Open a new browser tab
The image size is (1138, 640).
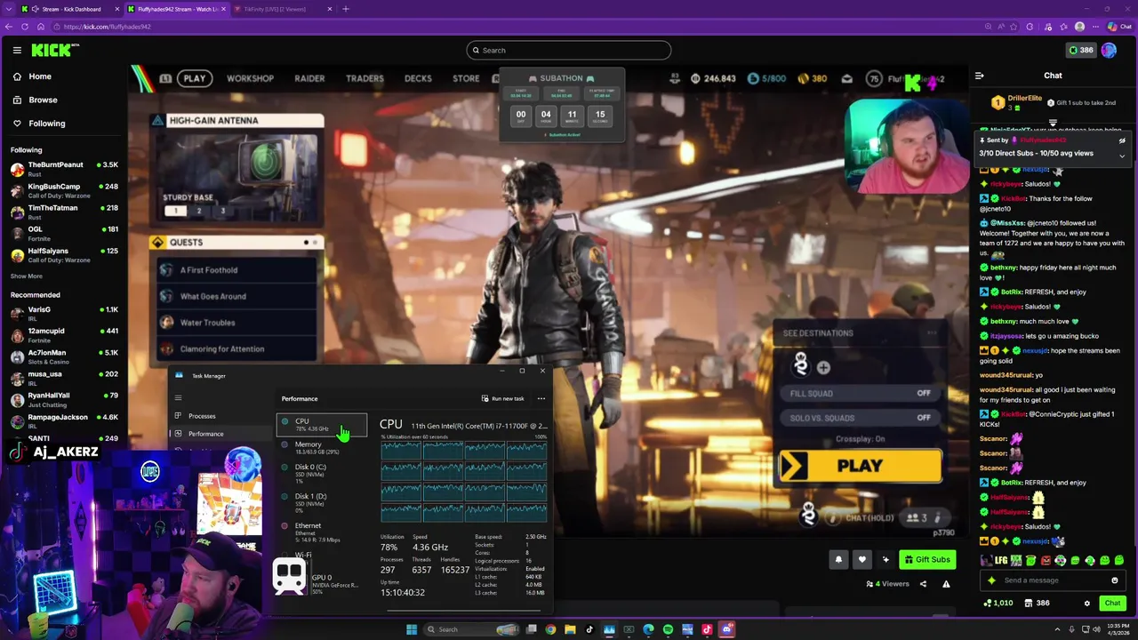[346, 9]
